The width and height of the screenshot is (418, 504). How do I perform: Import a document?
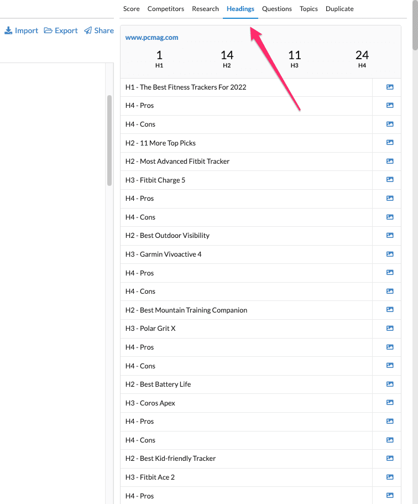[21, 30]
